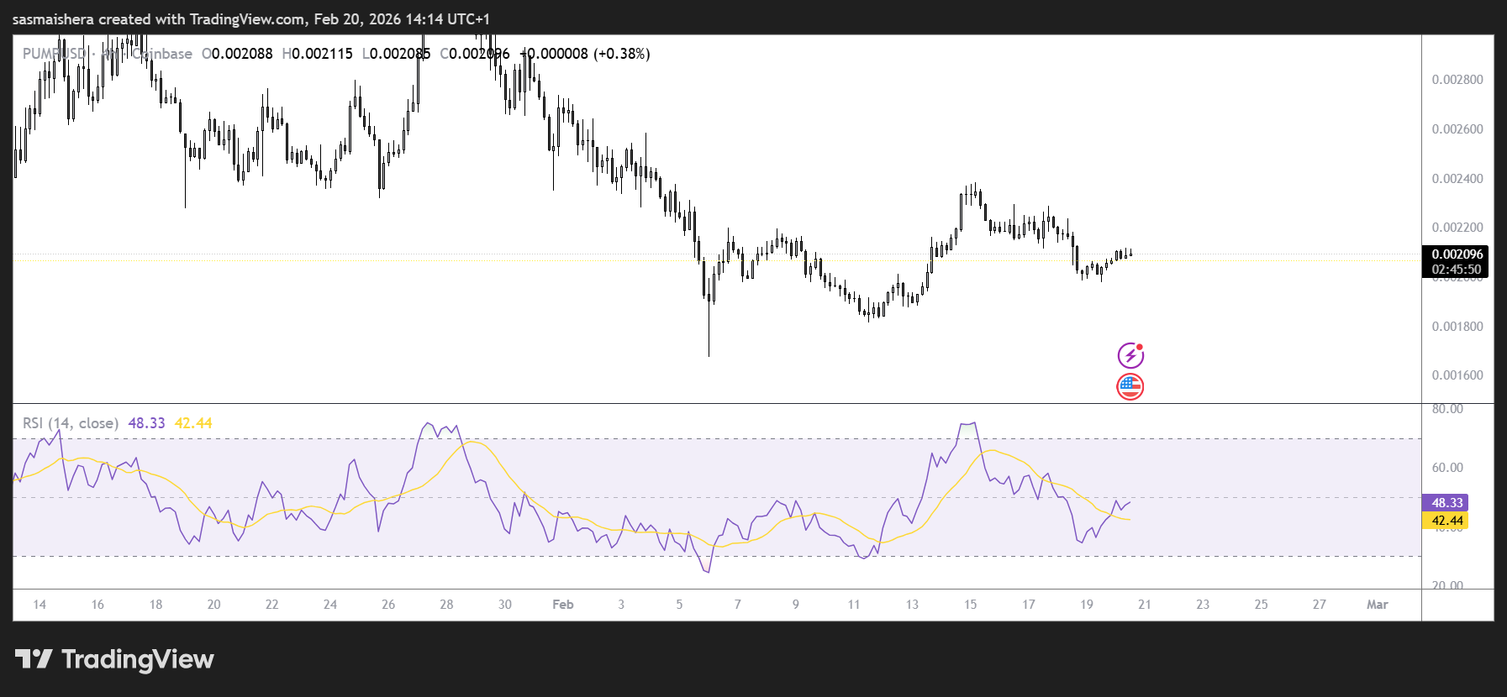Click the yellow 42.44 tag on the RSI axis
Screen dimensions: 1507x697
pos(1446,521)
